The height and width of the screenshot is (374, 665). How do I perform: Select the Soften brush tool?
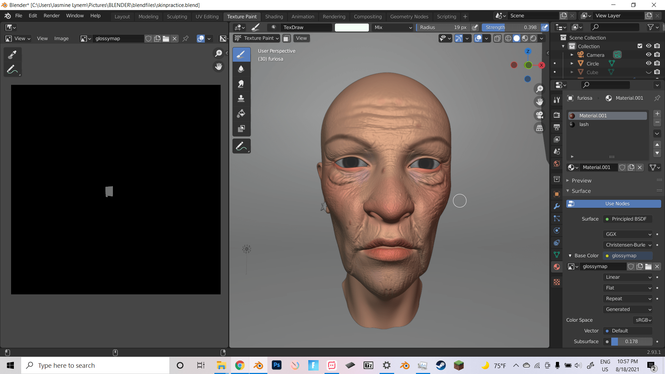click(x=241, y=69)
